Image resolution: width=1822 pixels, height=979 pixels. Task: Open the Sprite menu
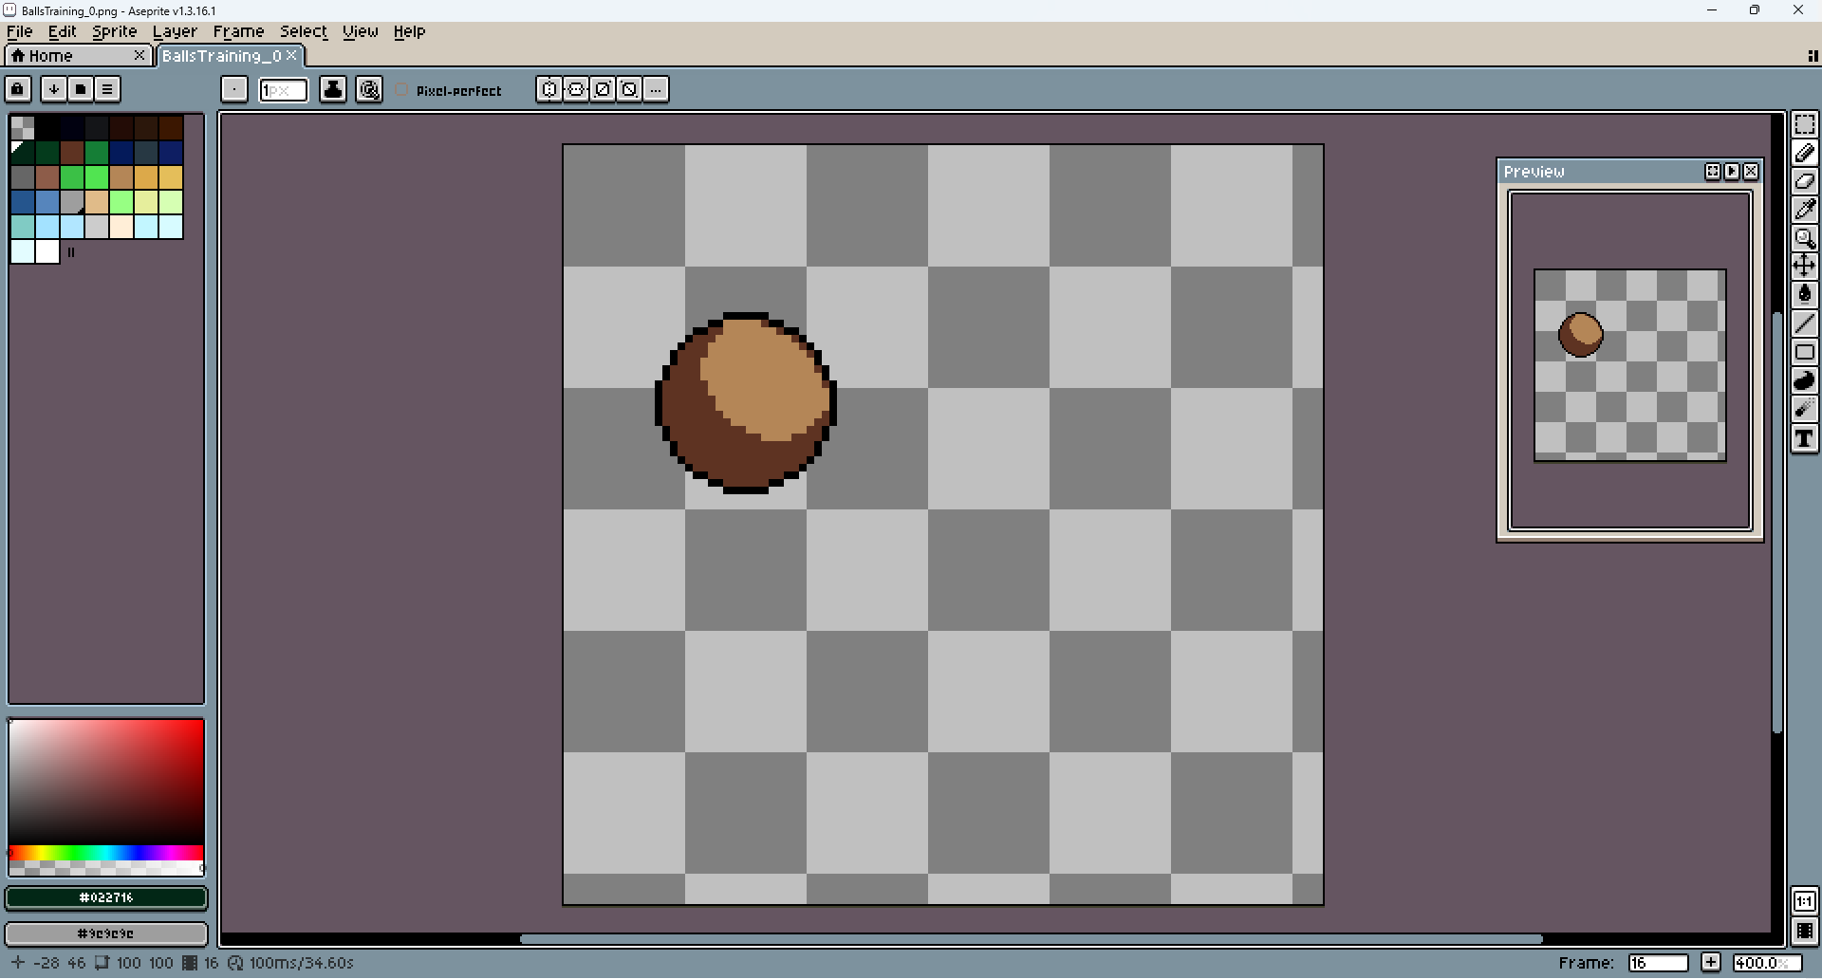114,31
